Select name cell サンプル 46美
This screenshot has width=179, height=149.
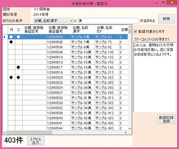83,128
